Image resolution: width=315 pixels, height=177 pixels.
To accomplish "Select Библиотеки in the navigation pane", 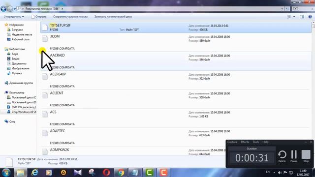I will pyautogui.click(x=15, y=49).
